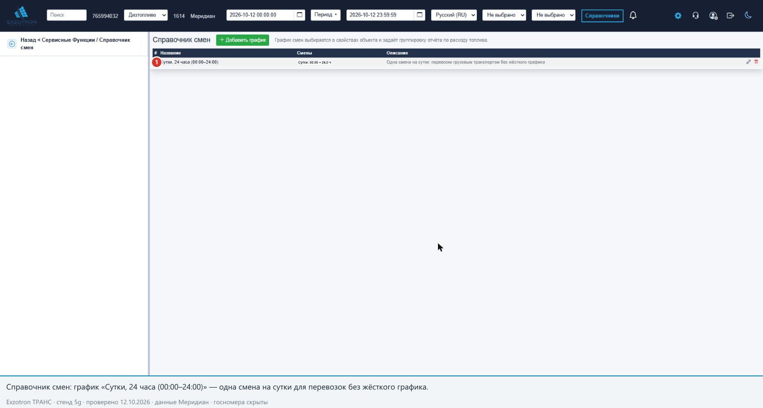Image resolution: width=763 pixels, height=408 pixels.
Task: Open settings gear icon
Action: coord(678,16)
